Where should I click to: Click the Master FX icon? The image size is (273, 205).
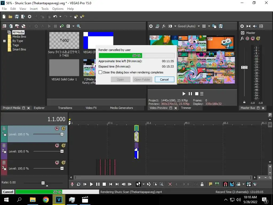tap(242, 38)
